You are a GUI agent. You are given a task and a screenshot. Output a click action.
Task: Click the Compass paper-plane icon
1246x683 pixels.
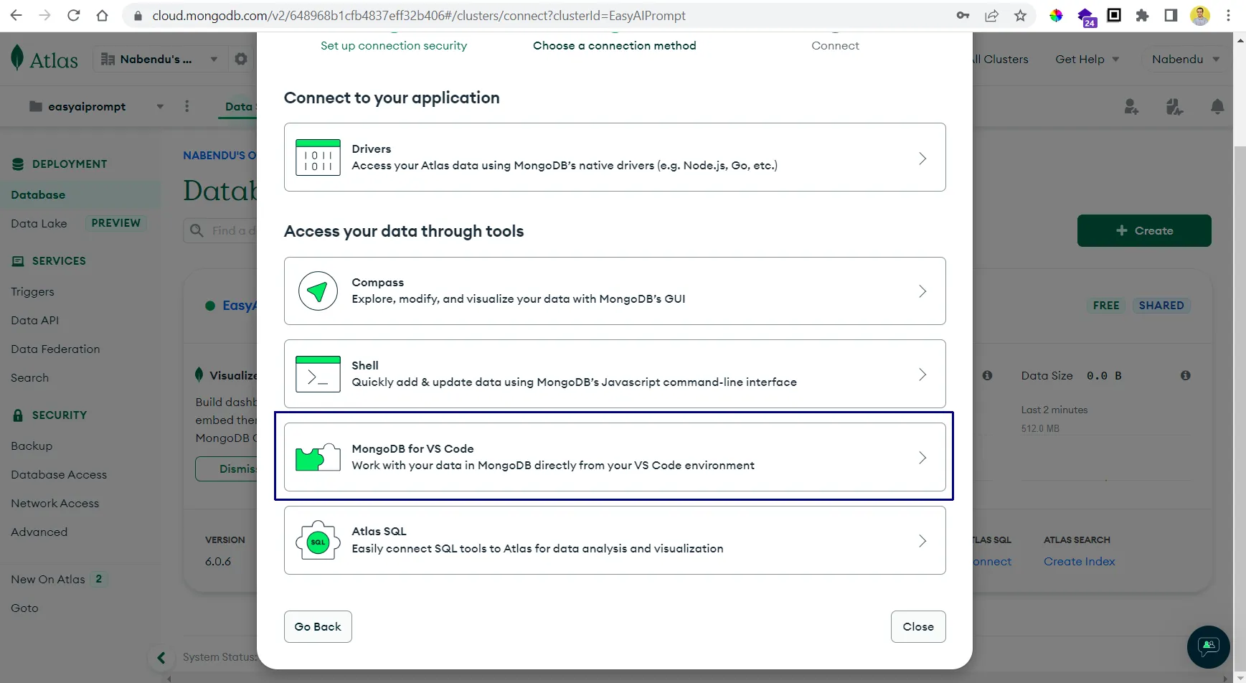(318, 291)
